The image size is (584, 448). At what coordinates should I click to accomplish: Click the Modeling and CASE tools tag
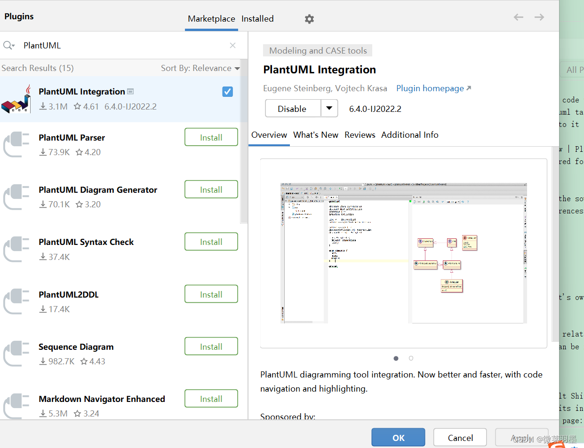click(318, 50)
